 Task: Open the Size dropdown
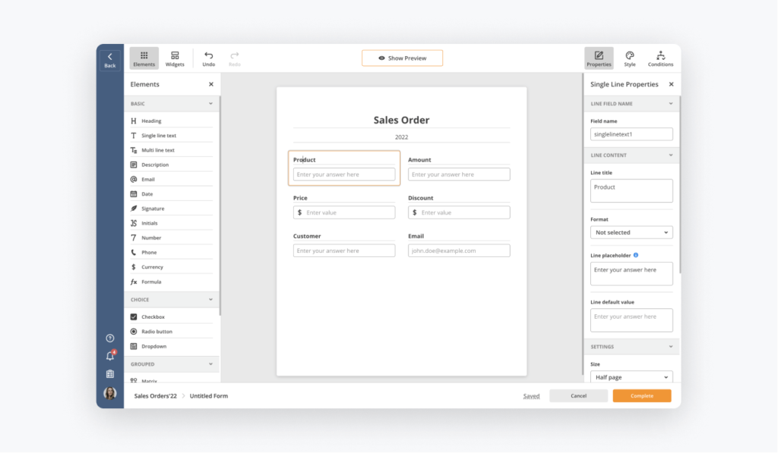click(x=631, y=377)
